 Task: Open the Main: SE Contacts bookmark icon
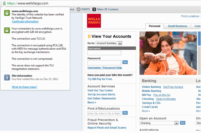point(94,9)
